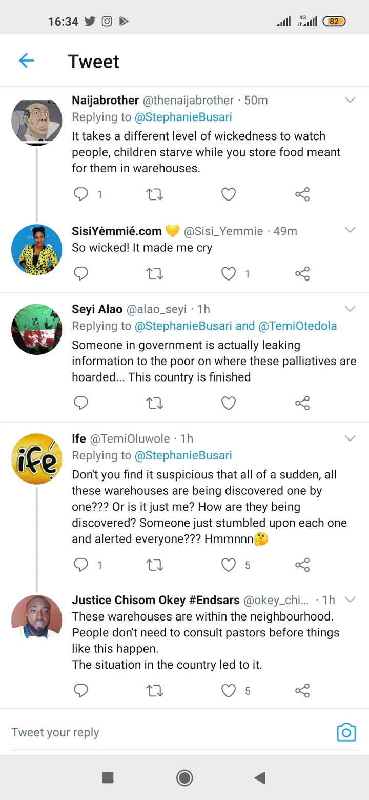Screen dimensions: 369x800
Task: Open SisiYemmie's profile picture
Action: (x=36, y=250)
